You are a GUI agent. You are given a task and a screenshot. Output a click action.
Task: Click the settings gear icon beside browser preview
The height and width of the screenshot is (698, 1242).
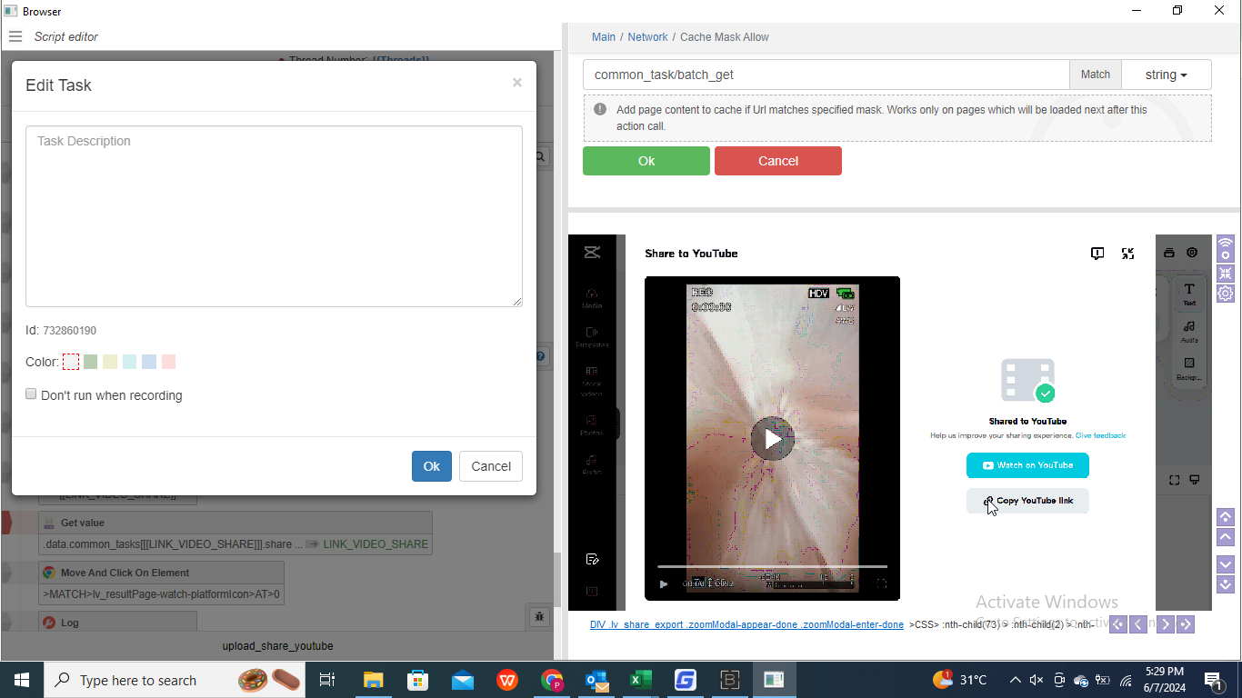1225,294
